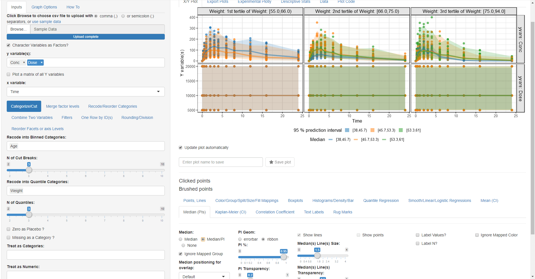Click the star Save plot button
This screenshot has width=535, height=279.
[x=280, y=162]
